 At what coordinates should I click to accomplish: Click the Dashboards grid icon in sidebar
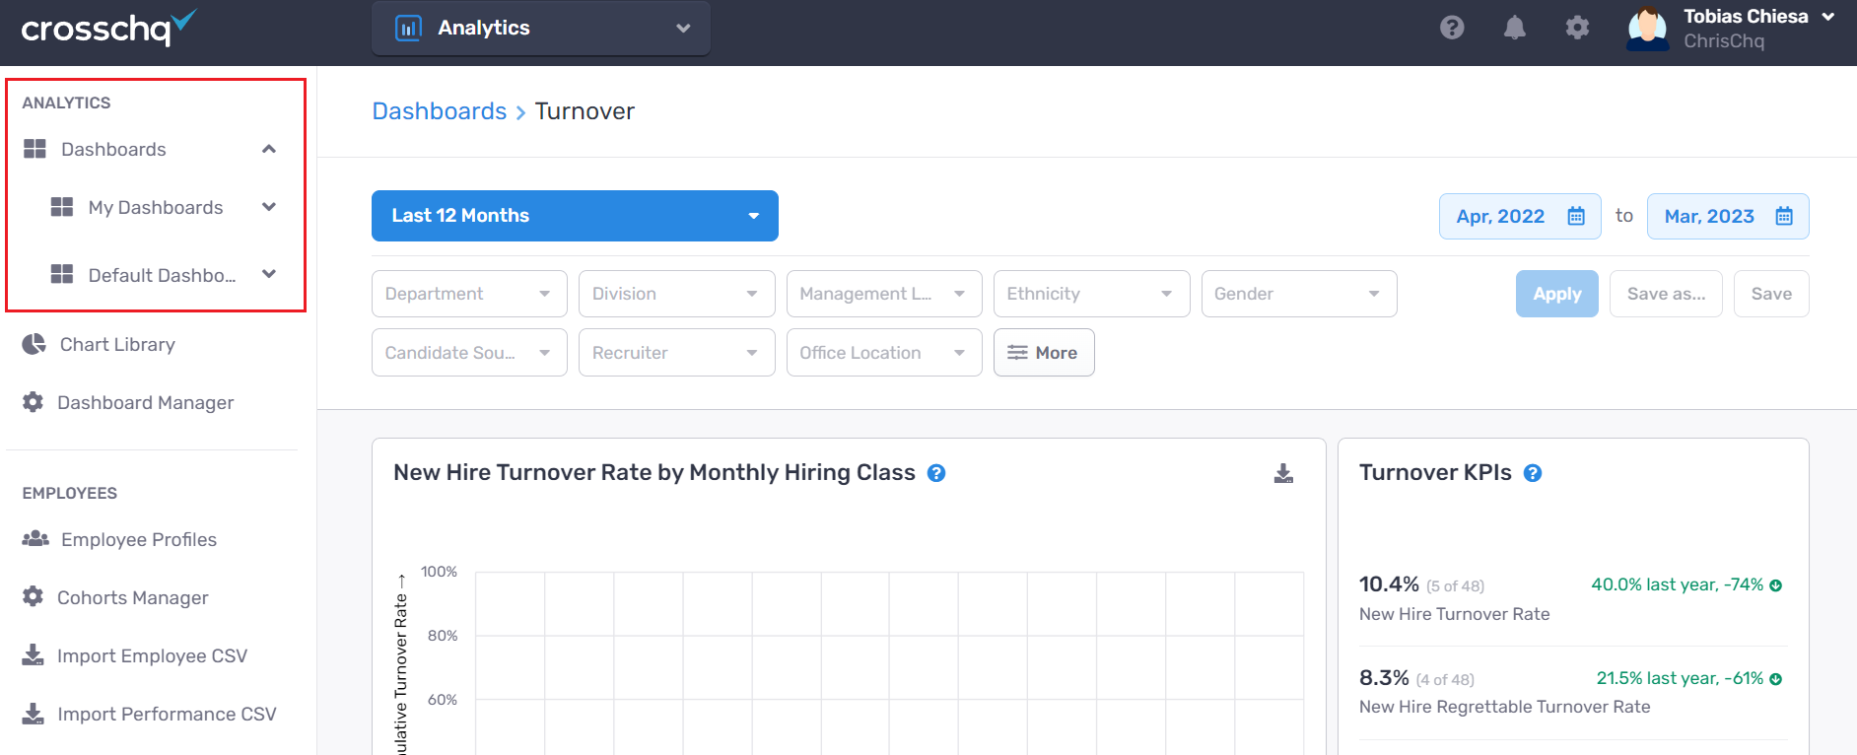coord(34,149)
